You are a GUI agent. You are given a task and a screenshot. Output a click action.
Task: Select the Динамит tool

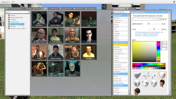[x=120, y=47]
